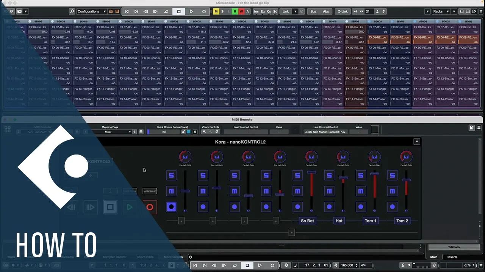Viewport: 485px width, 272px height.
Task: Click the Locate Next marker button on surface
Action: pyautogui.click(x=150, y=191)
